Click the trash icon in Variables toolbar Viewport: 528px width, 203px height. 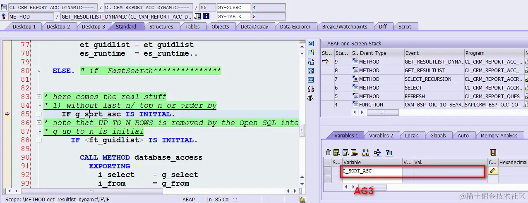328,153
